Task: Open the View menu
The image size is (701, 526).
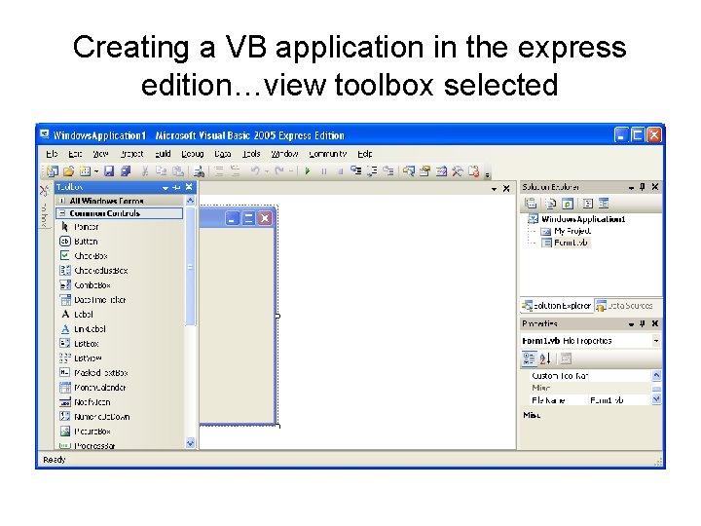Action: click(100, 154)
